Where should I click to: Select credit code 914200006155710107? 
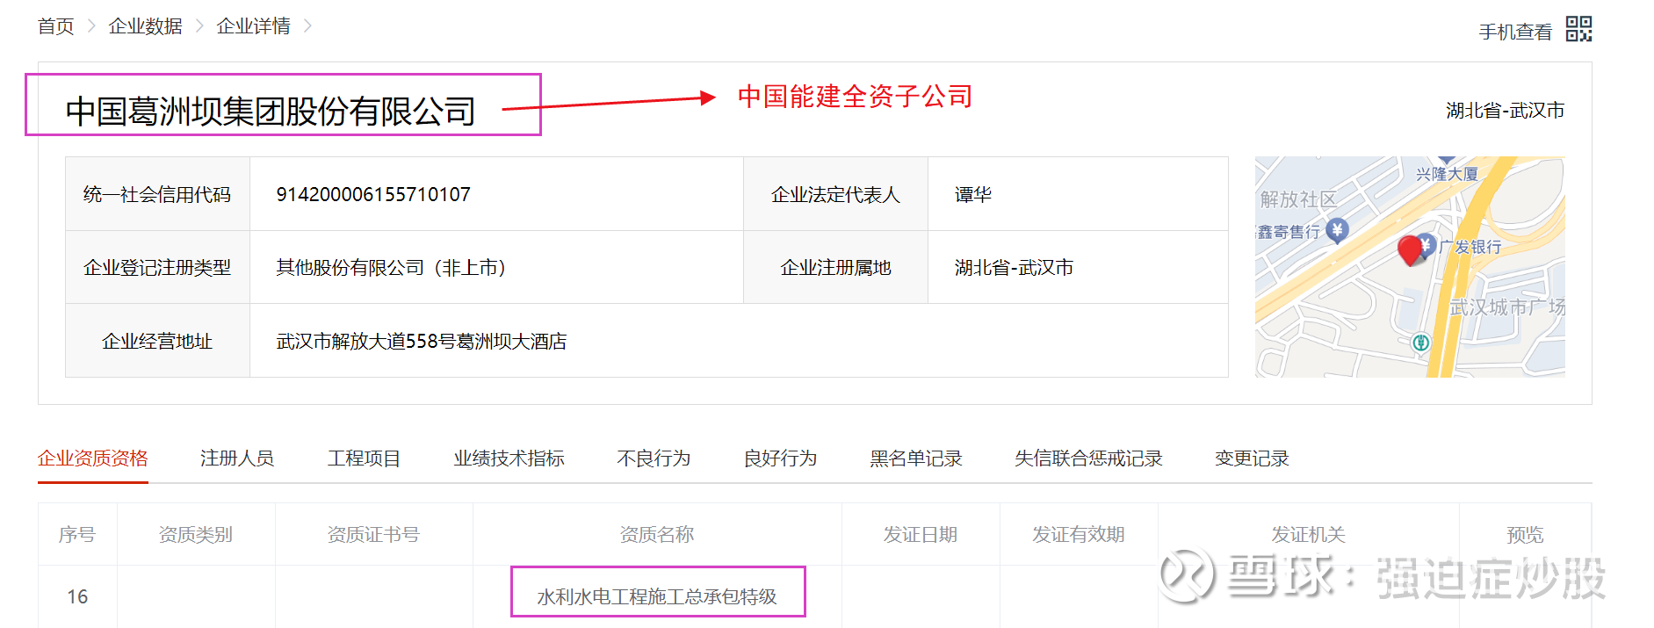[373, 194]
